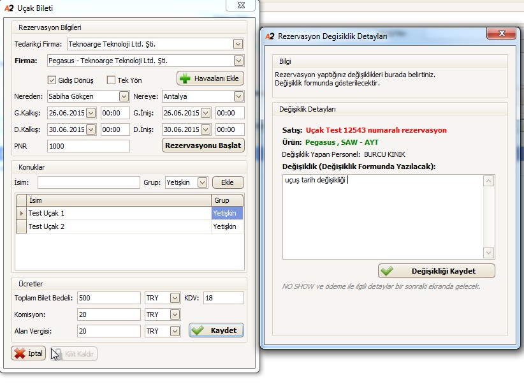Click the G.İniş time field
524x391 pixels.
click(x=230, y=113)
